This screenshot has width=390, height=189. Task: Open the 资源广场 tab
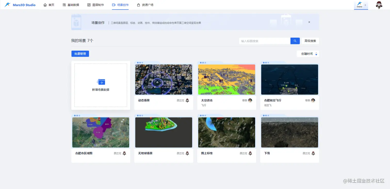(x=145, y=5)
